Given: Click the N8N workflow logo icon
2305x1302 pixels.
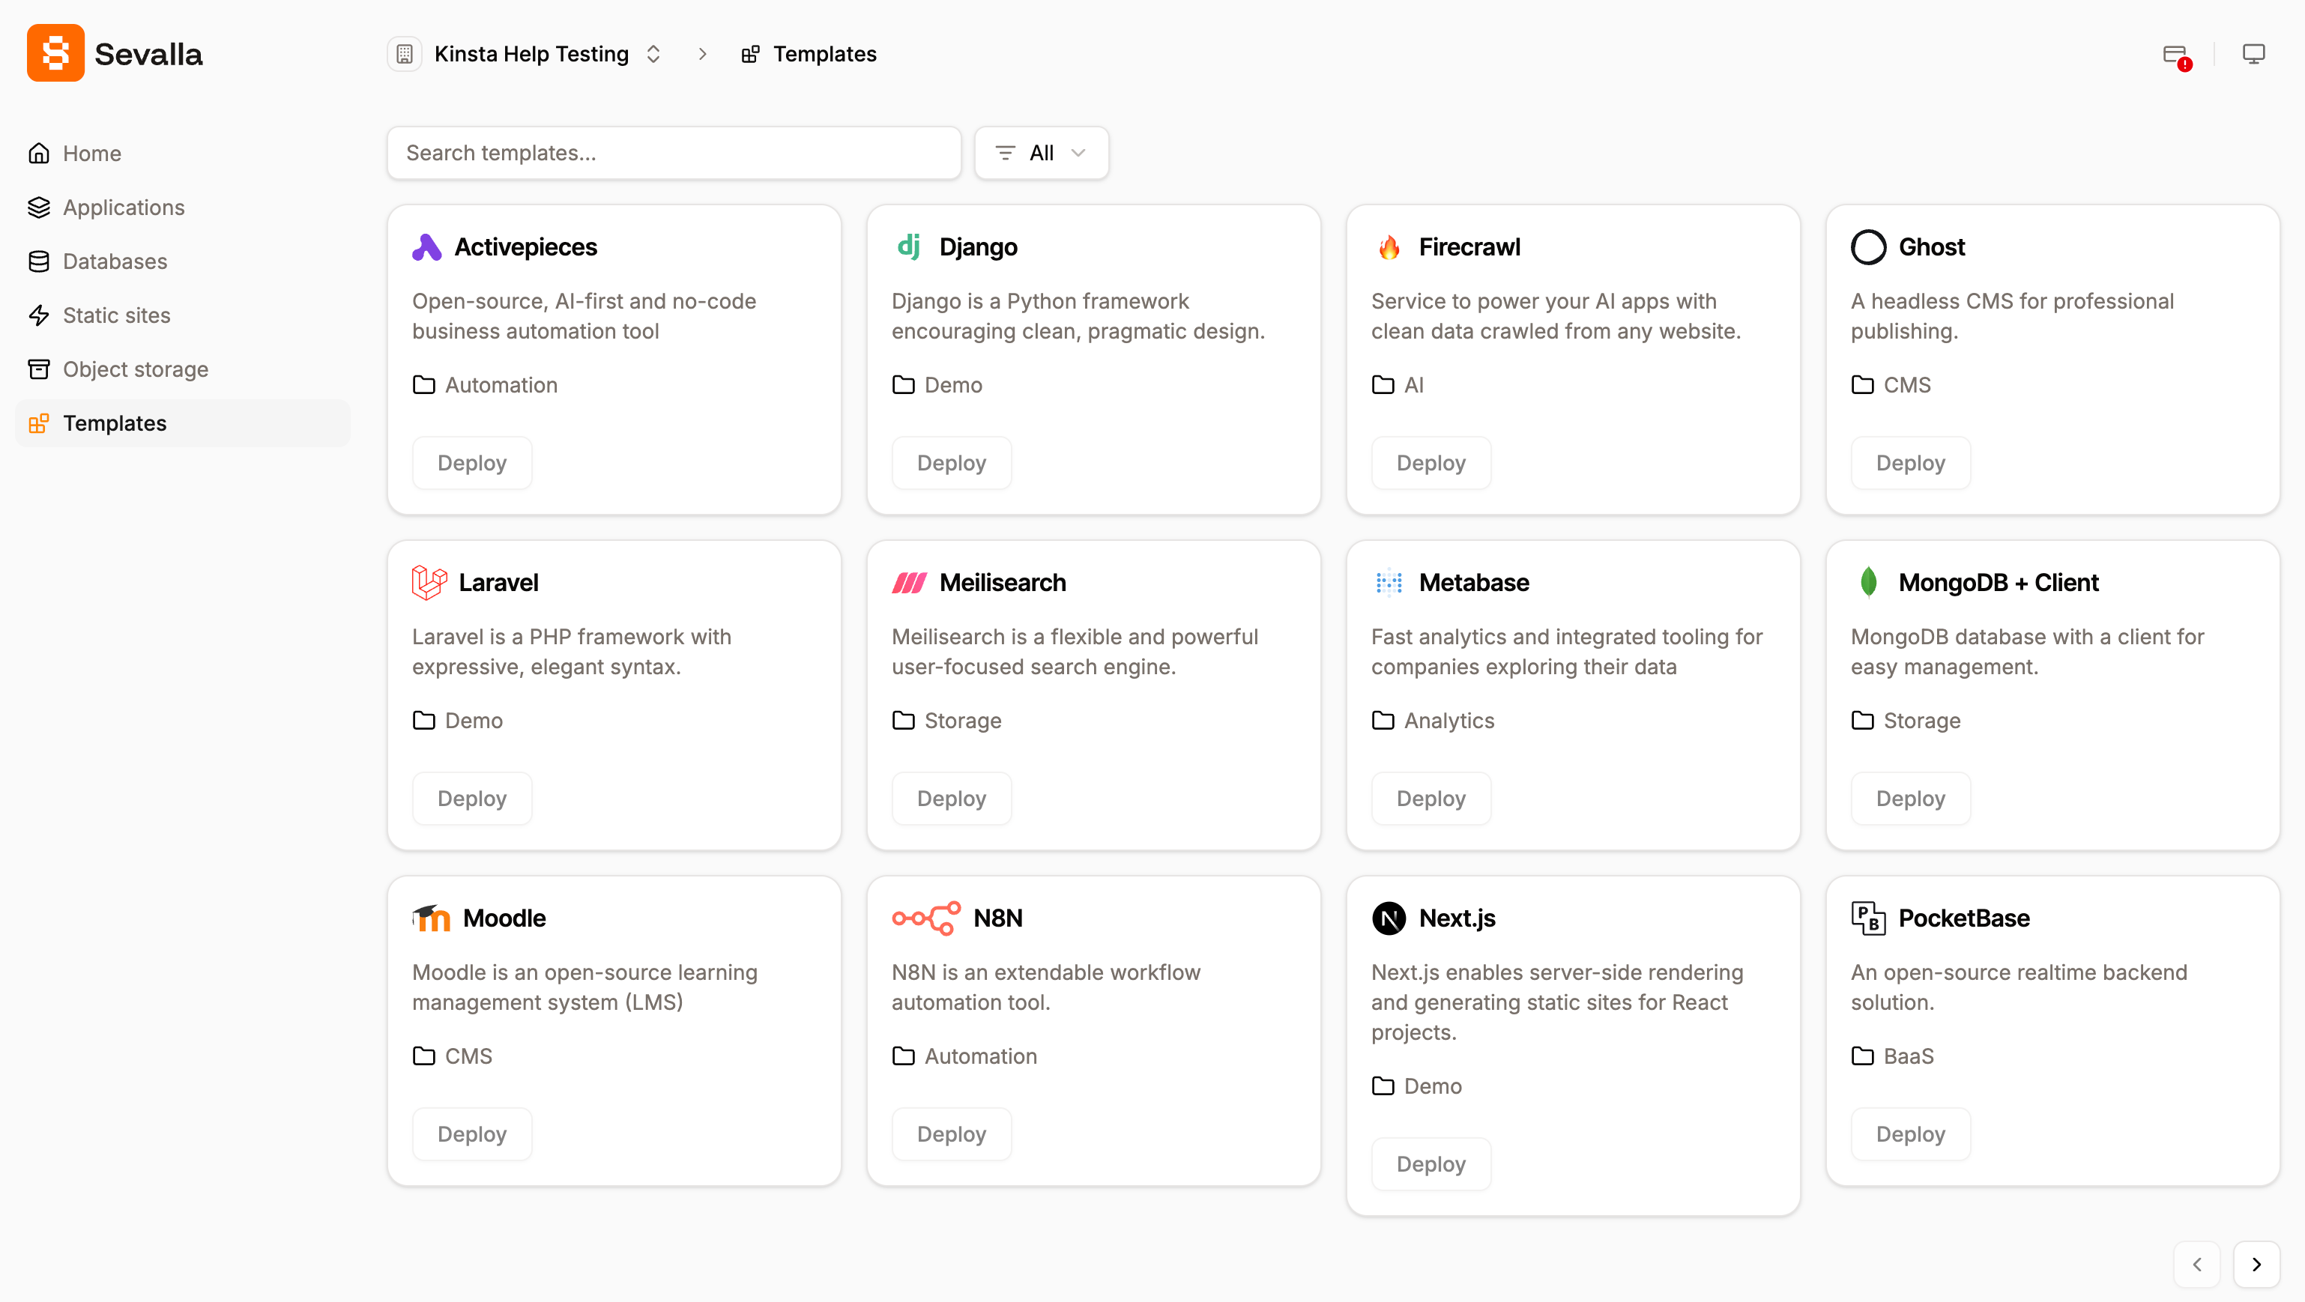Looking at the screenshot, I should click(x=926, y=918).
